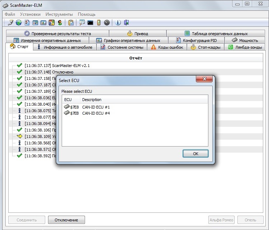
Task: Switch to Конфигурация PID tab
Action: tap(197, 40)
